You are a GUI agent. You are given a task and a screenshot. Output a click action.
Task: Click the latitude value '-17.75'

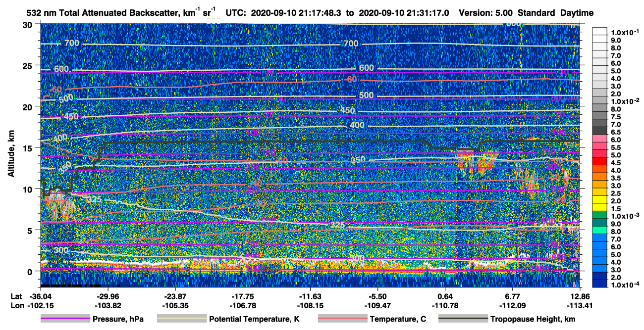[243, 296]
